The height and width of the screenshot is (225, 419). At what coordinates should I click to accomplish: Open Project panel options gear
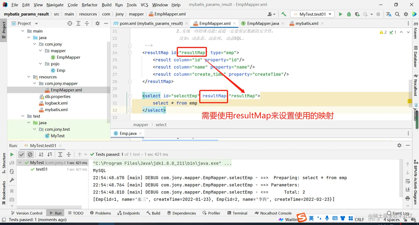pos(97,24)
